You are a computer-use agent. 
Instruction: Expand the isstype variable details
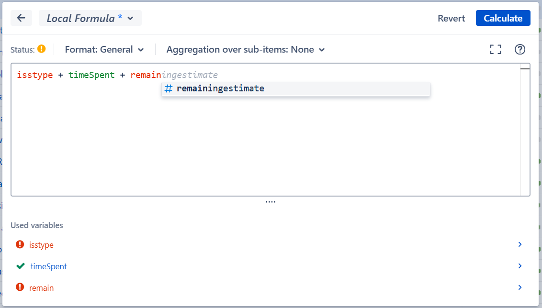[x=519, y=244]
